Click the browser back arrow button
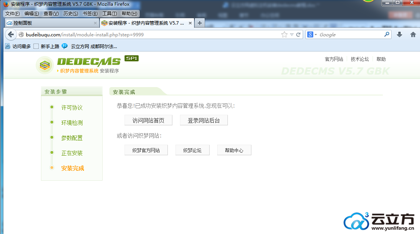The image size is (420, 234). pyautogui.click(x=11, y=34)
